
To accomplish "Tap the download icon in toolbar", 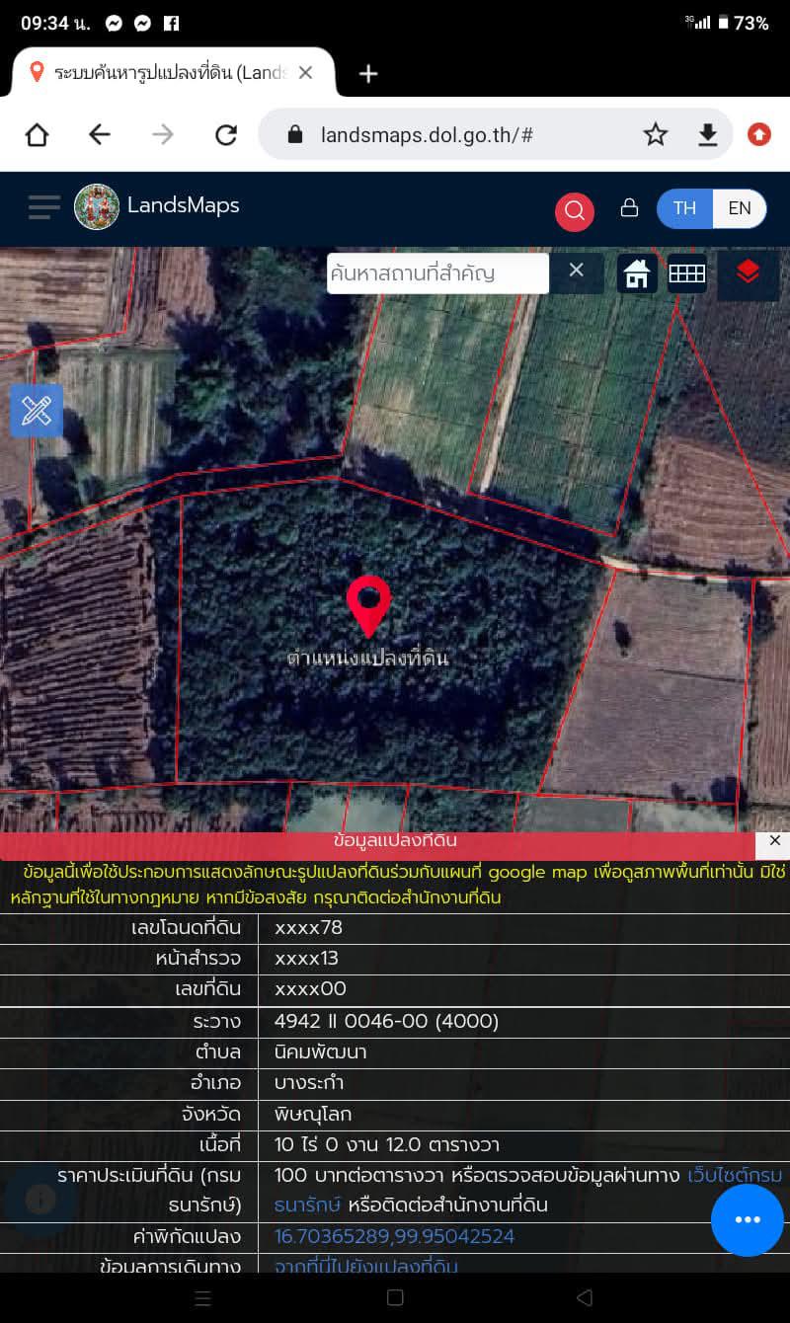I will coord(707,134).
